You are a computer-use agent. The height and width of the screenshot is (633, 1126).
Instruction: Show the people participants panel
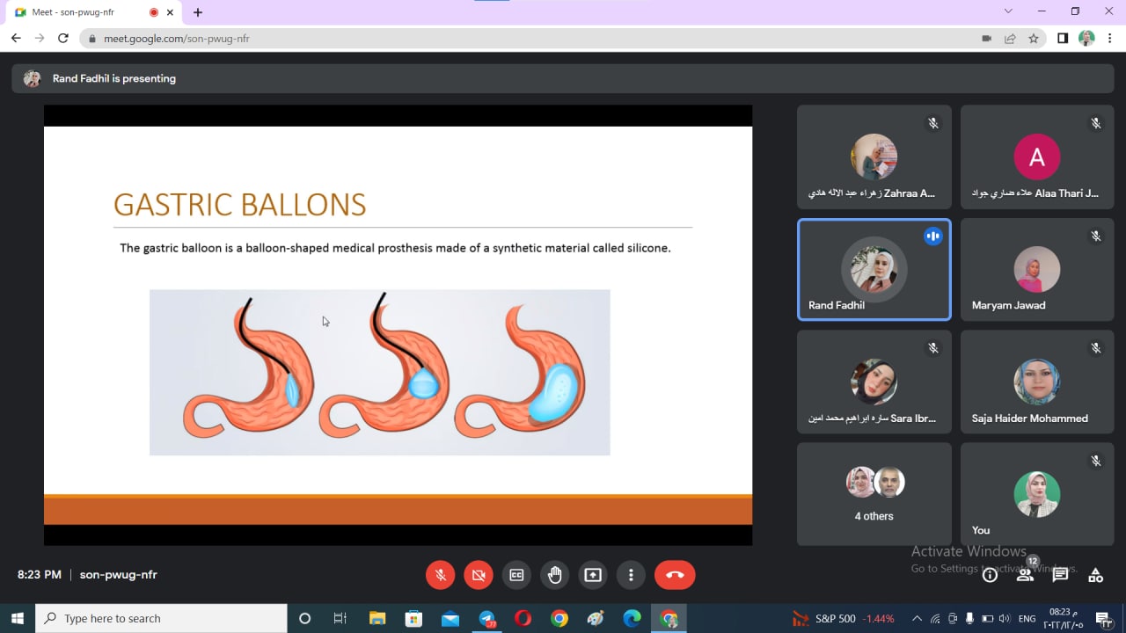point(1025,575)
